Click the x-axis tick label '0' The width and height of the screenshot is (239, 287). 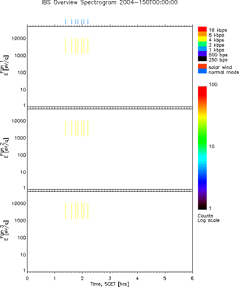pos(27,278)
